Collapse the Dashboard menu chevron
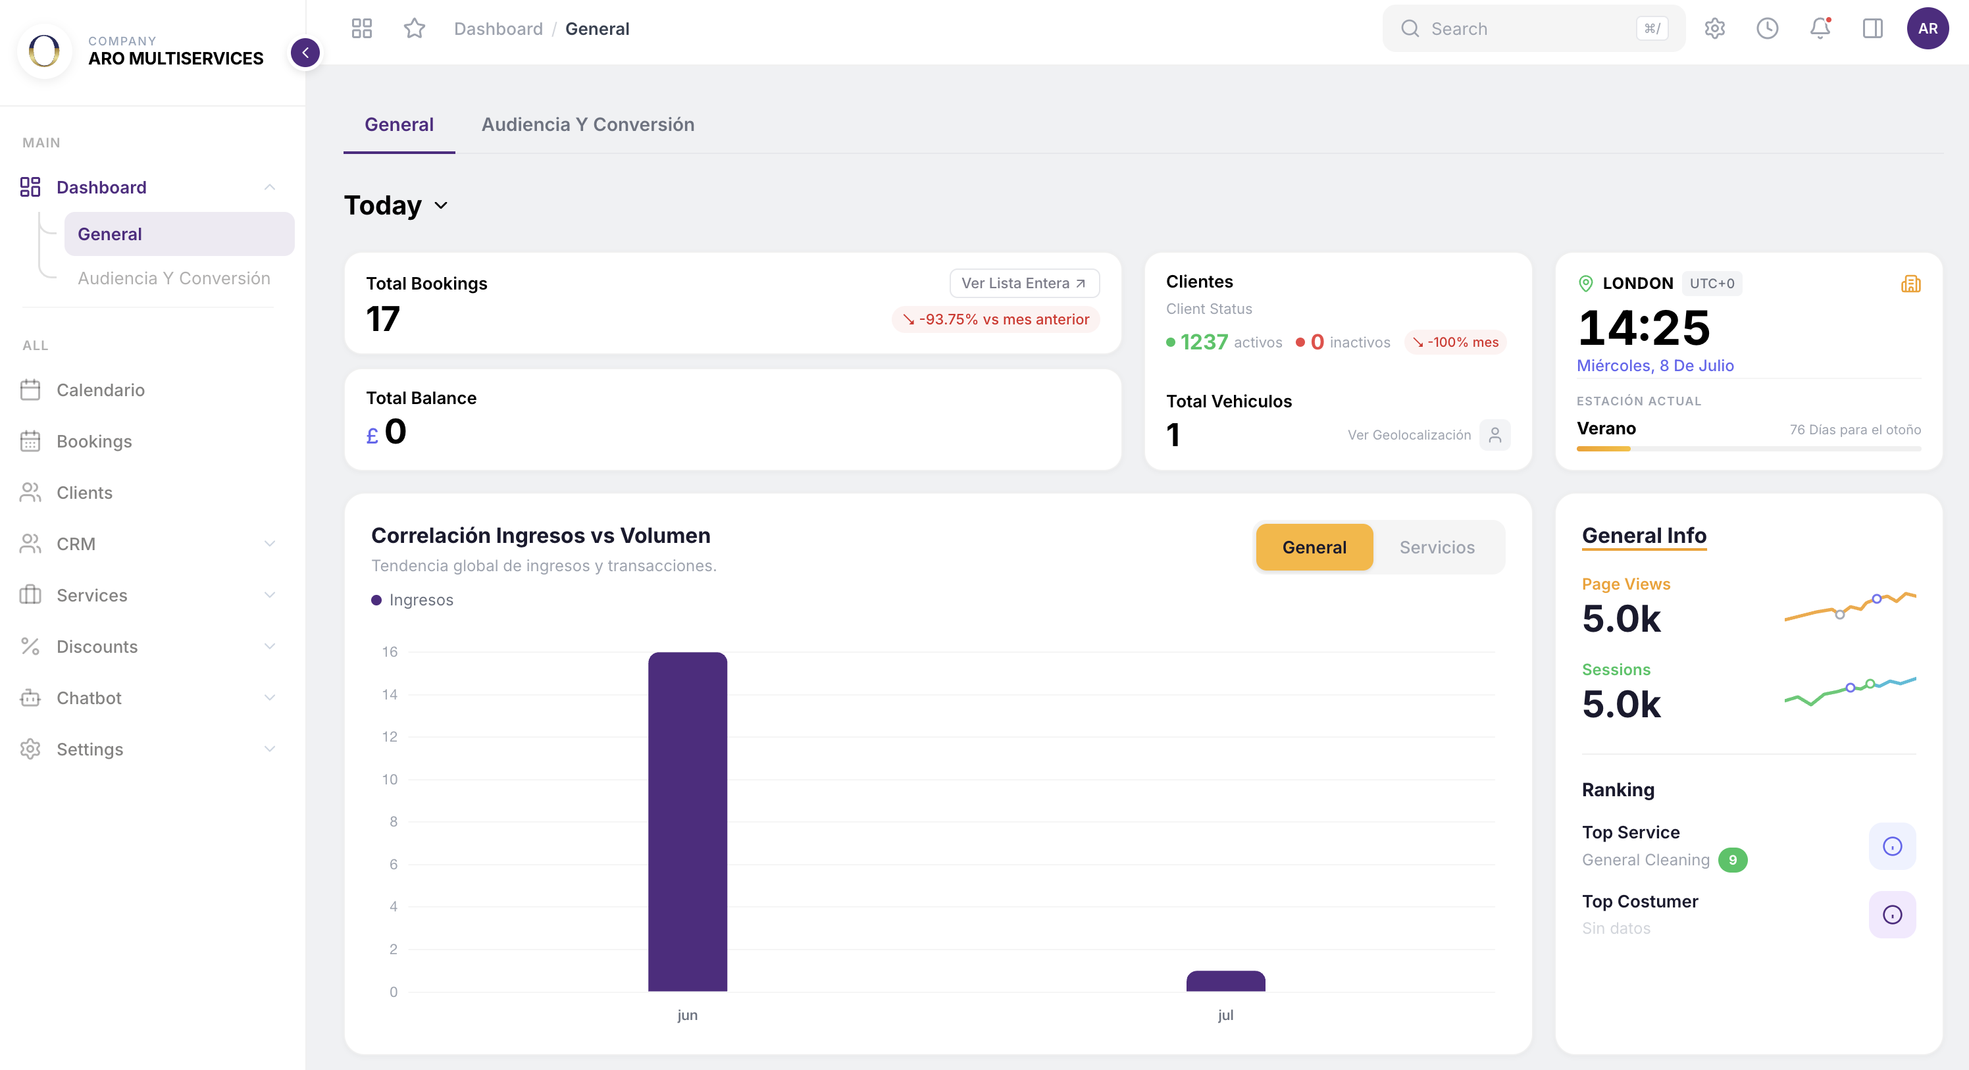Screen dimensions: 1969x1070 (x=270, y=188)
